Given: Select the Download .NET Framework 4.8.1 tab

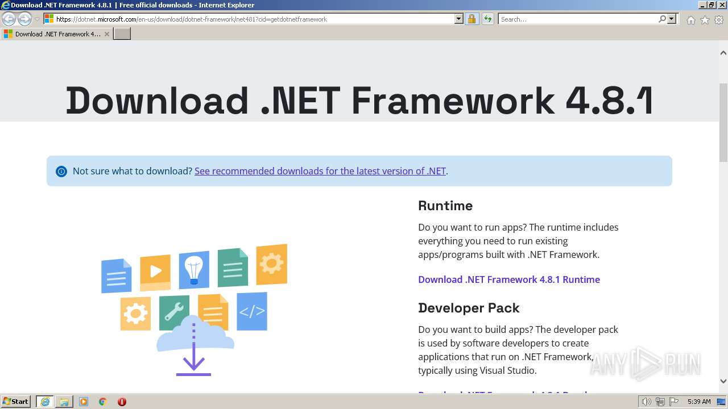Looking at the screenshot, I should (57, 34).
